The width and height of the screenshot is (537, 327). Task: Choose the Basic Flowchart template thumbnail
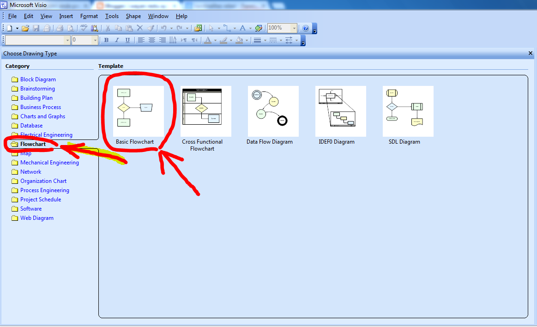coord(139,111)
